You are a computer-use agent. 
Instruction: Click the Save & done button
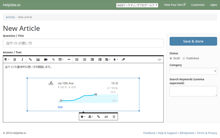tap(193, 41)
